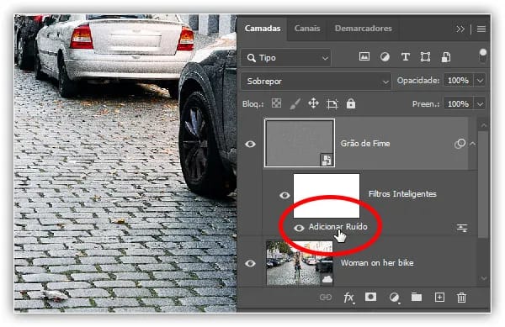Image resolution: width=505 pixels, height=327 pixels.
Task: Filter for shape layers icon
Action: pyautogui.click(x=425, y=57)
